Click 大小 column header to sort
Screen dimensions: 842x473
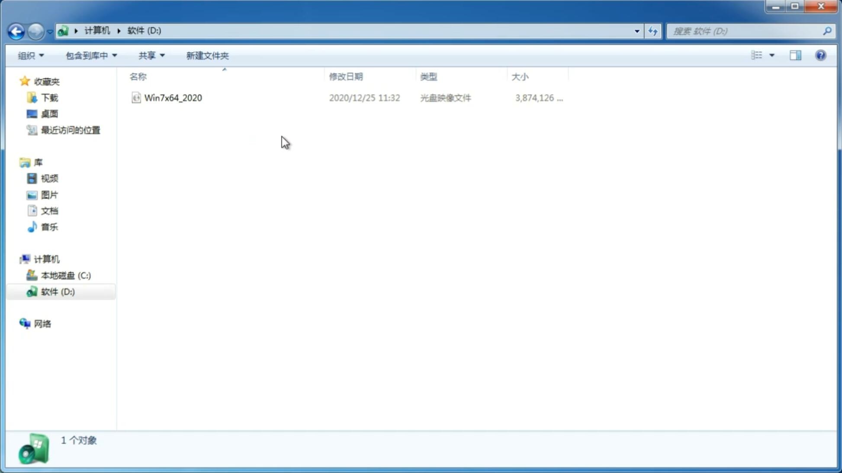coord(520,76)
